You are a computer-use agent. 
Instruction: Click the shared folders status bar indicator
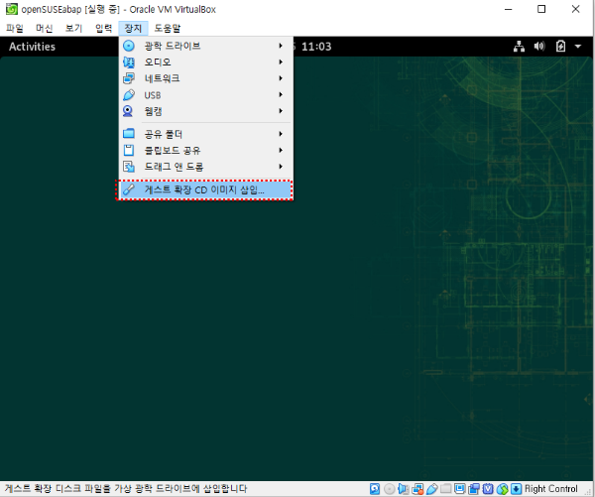click(446, 488)
